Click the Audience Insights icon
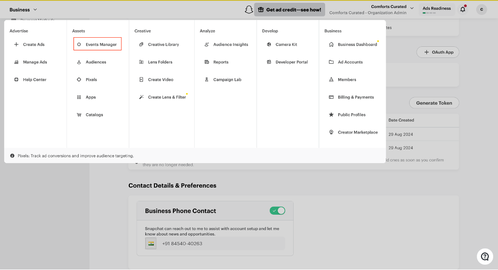The width and height of the screenshot is (498, 270). coord(207,45)
